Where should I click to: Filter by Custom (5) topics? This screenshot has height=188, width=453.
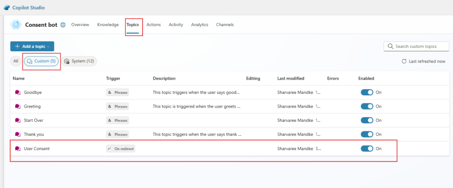pos(41,61)
